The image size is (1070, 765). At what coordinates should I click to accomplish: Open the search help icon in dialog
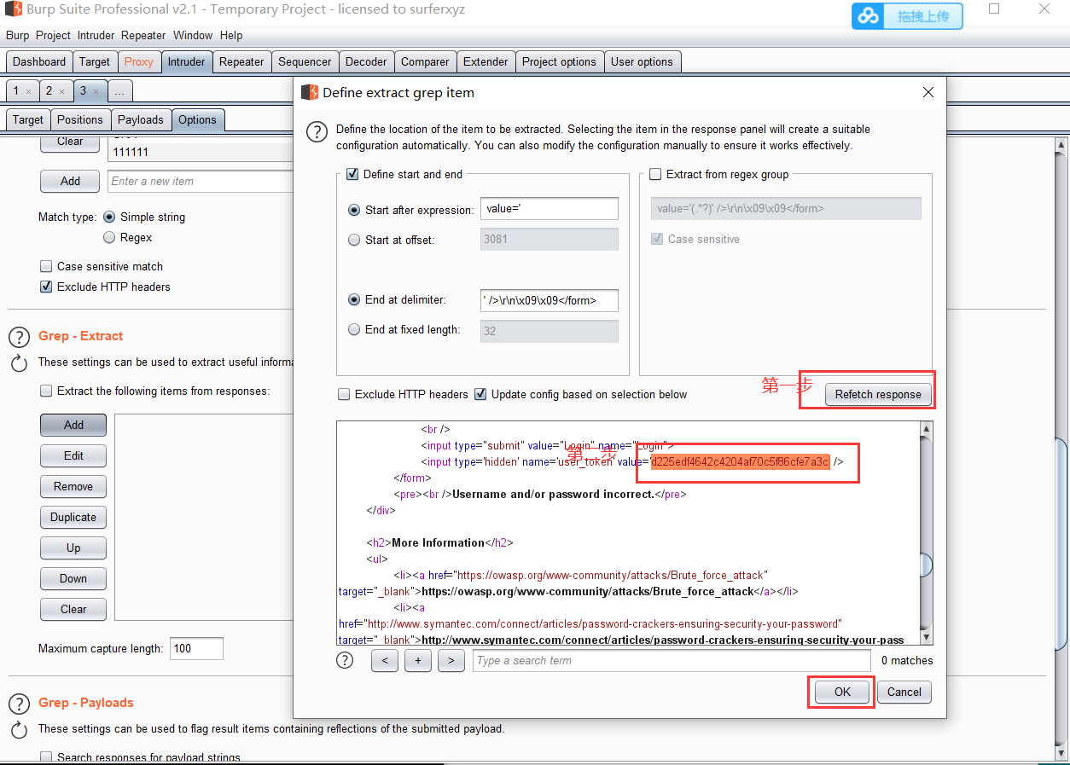[345, 660]
